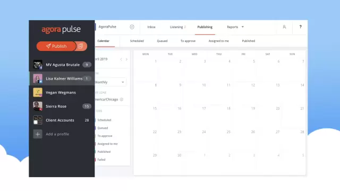Screen dimensions: 340x191
Task: Toggle the To approve filter
Action: pos(105,136)
